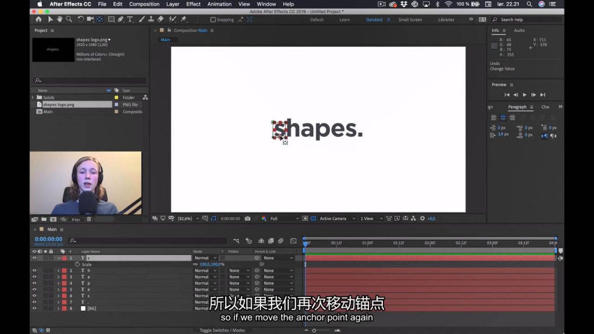Open the Composition menu
The height and width of the screenshot is (334, 594).
[x=144, y=4]
